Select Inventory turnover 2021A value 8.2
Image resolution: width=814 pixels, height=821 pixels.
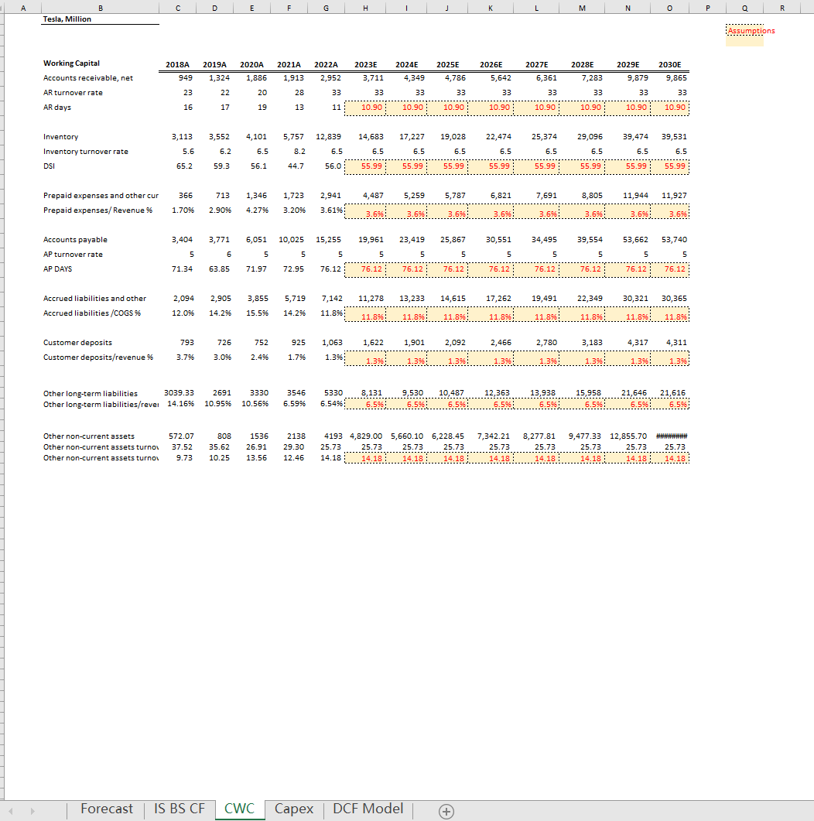[x=289, y=152]
